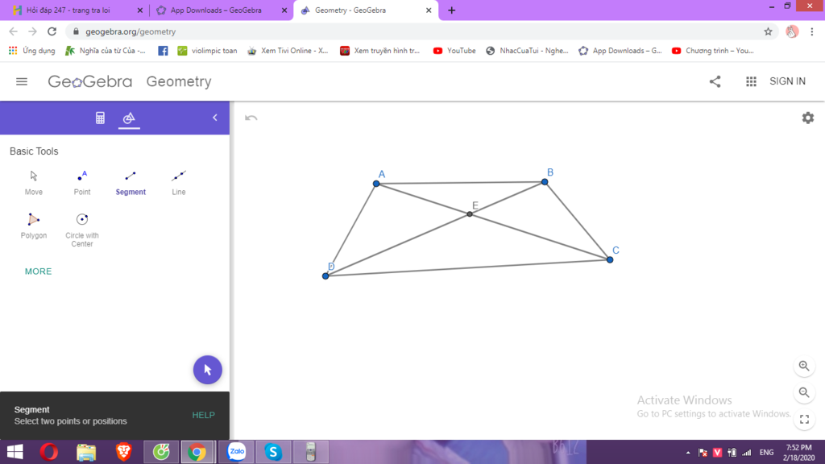Reload the current page
Screen dimensions: 825x464
click(52, 31)
